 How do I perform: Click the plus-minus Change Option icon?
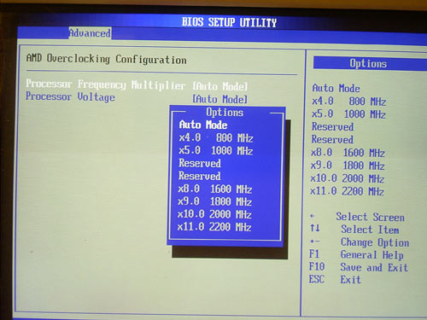pyautogui.click(x=315, y=241)
